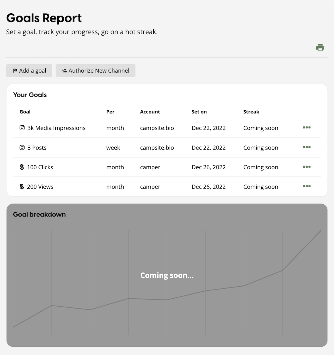The width and height of the screenshot is (334, 355).
Task: Click the Add a goal button
Action: [x=29, y=70]
